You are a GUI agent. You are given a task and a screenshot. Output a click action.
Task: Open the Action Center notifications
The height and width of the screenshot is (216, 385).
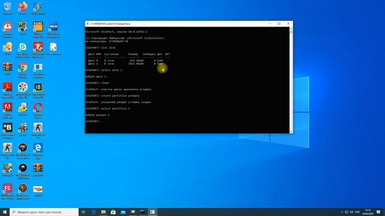[378, 212]
